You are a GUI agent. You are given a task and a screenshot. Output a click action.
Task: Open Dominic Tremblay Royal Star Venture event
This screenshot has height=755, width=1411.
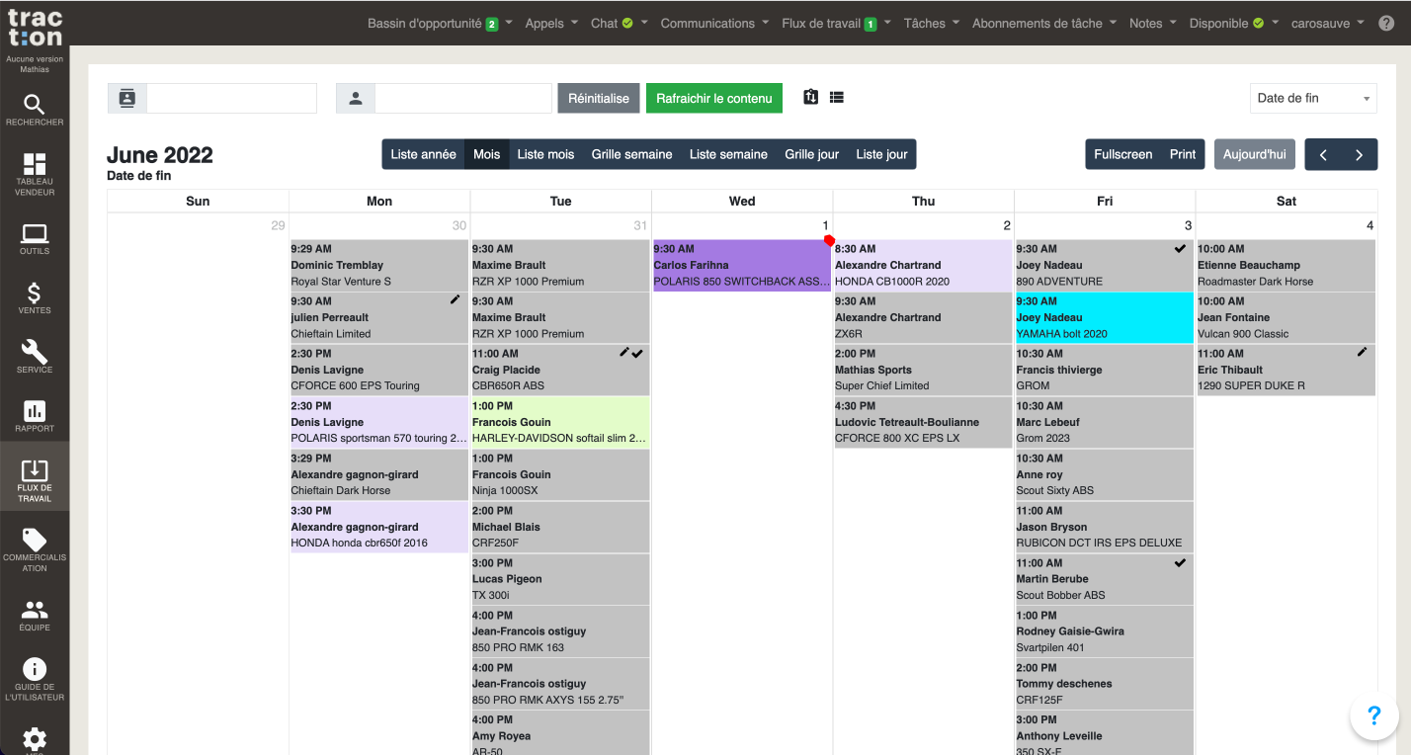click(379, 265)
